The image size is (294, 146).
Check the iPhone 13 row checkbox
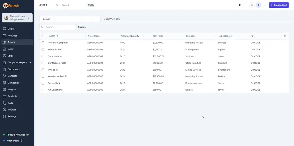(x=43, y=70)
